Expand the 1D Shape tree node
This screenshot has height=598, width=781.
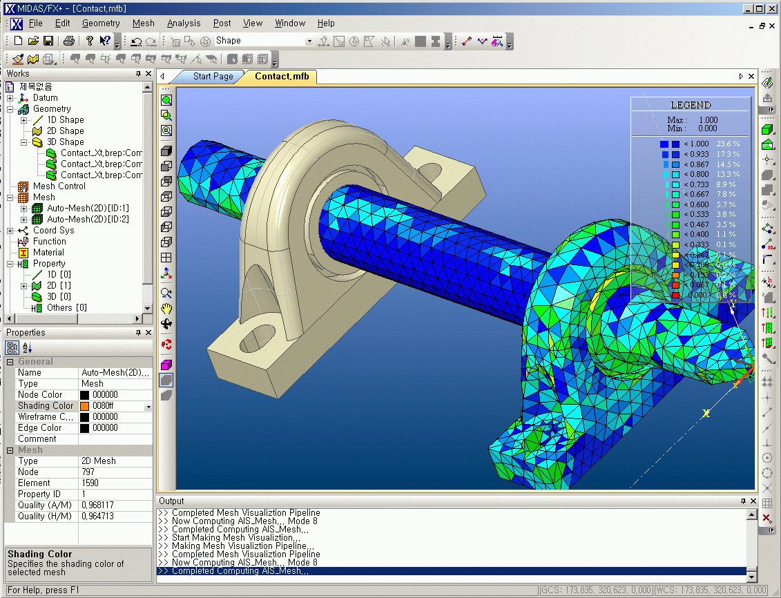click(x=24, y=120)
